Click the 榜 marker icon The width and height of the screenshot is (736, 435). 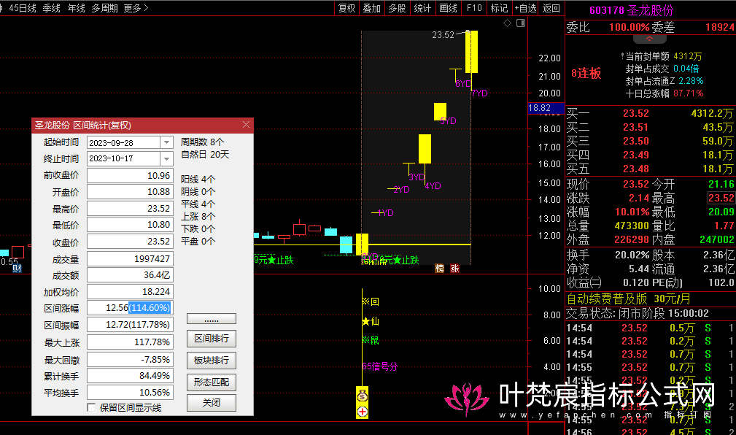(x=439, y=269)
